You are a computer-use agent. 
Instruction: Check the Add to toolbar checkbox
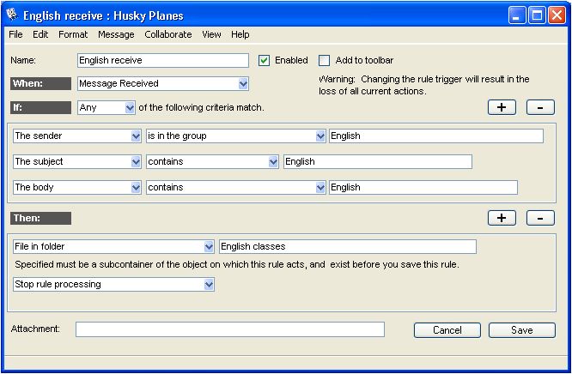(324, 61)
